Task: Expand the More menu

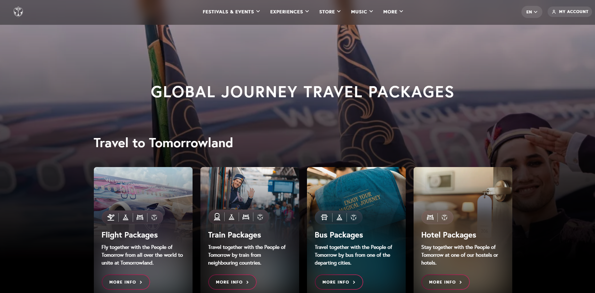Action: click(393, 12)
